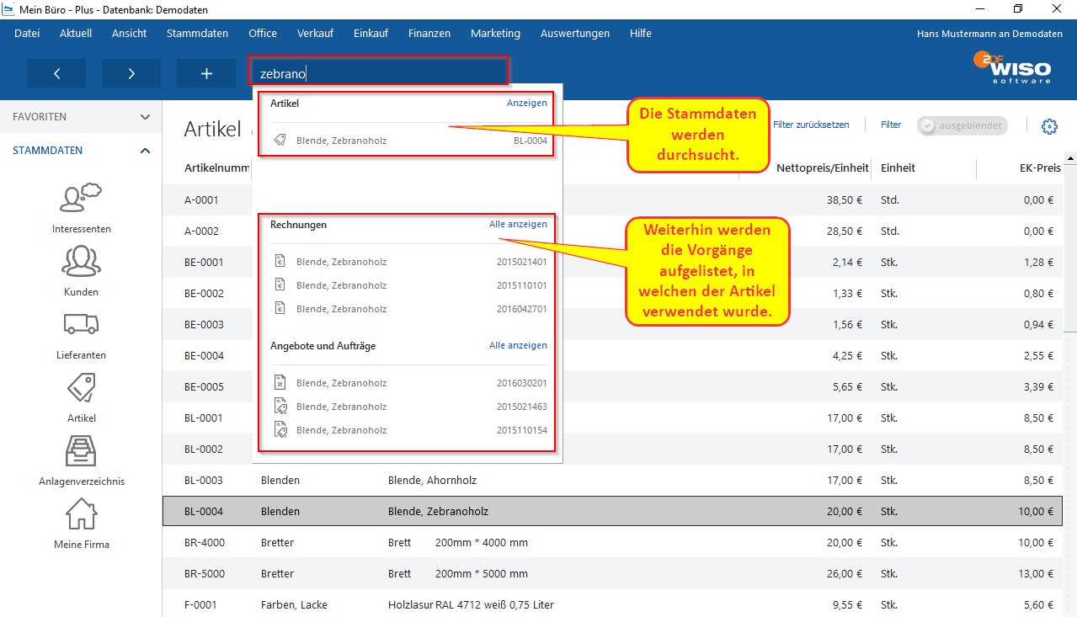Toggle the Filter ausgeblendet switch

click(962, 125)
